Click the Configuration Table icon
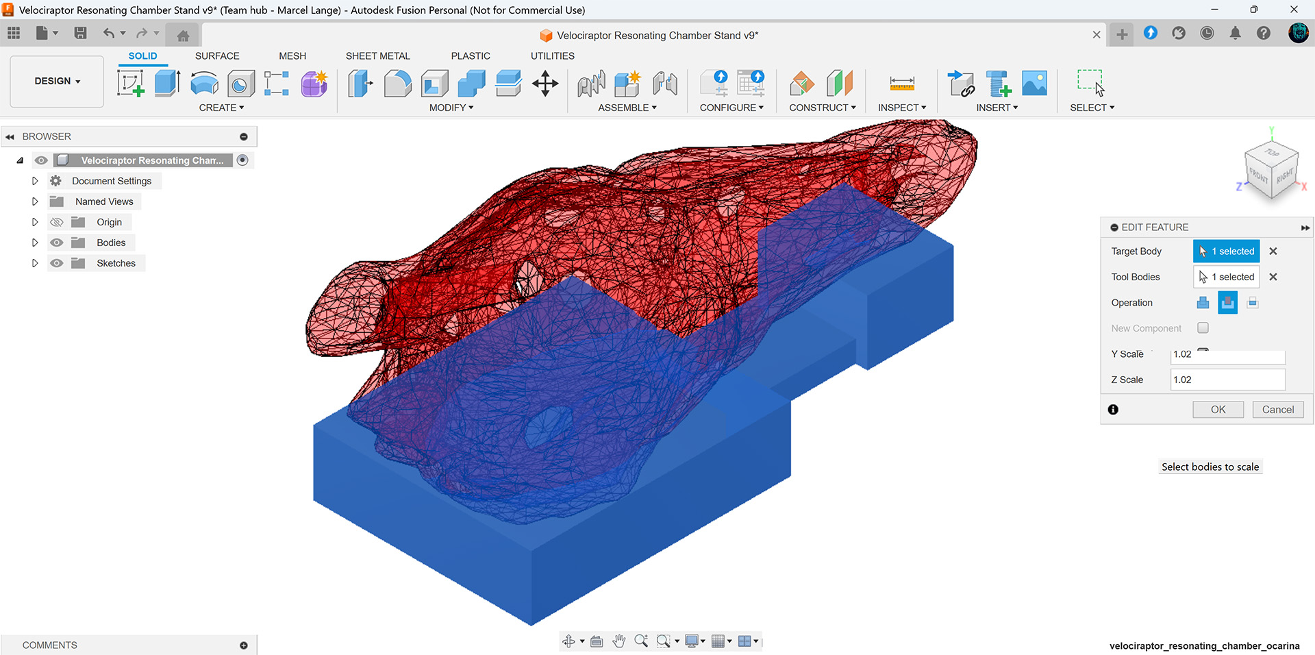 coord(751,84)
